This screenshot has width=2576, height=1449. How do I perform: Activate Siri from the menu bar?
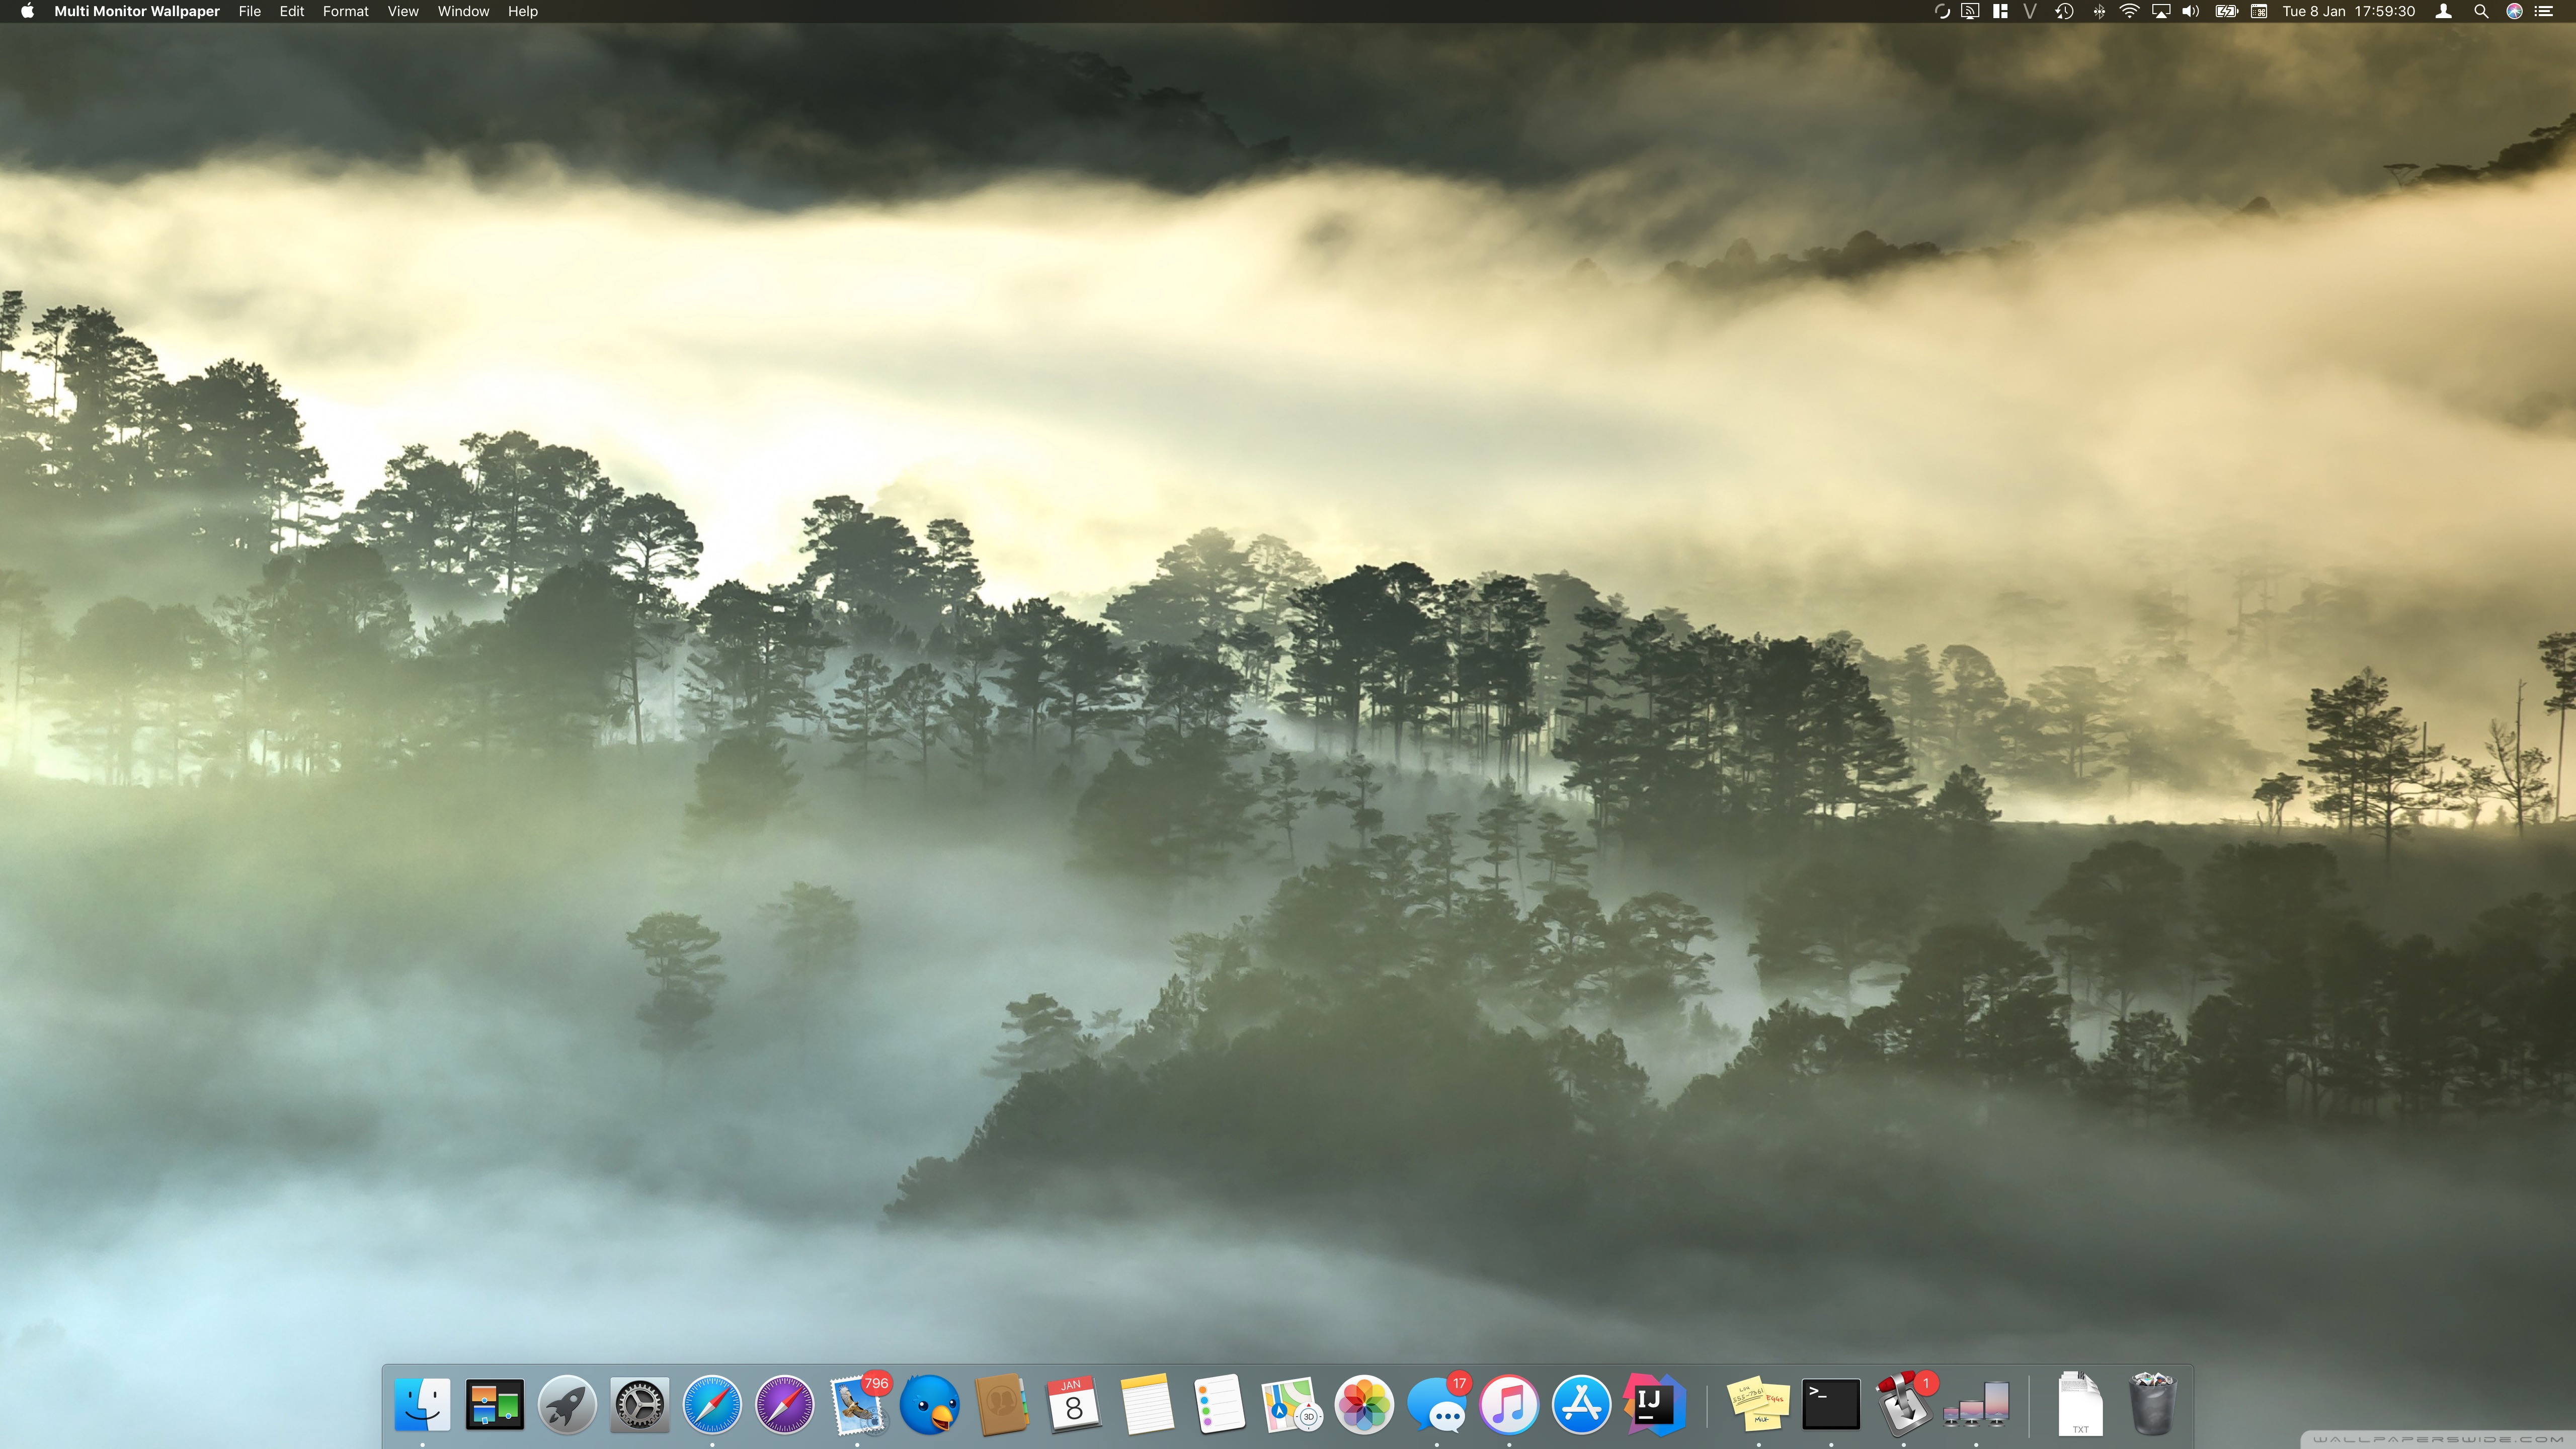tap(2514, 11)
